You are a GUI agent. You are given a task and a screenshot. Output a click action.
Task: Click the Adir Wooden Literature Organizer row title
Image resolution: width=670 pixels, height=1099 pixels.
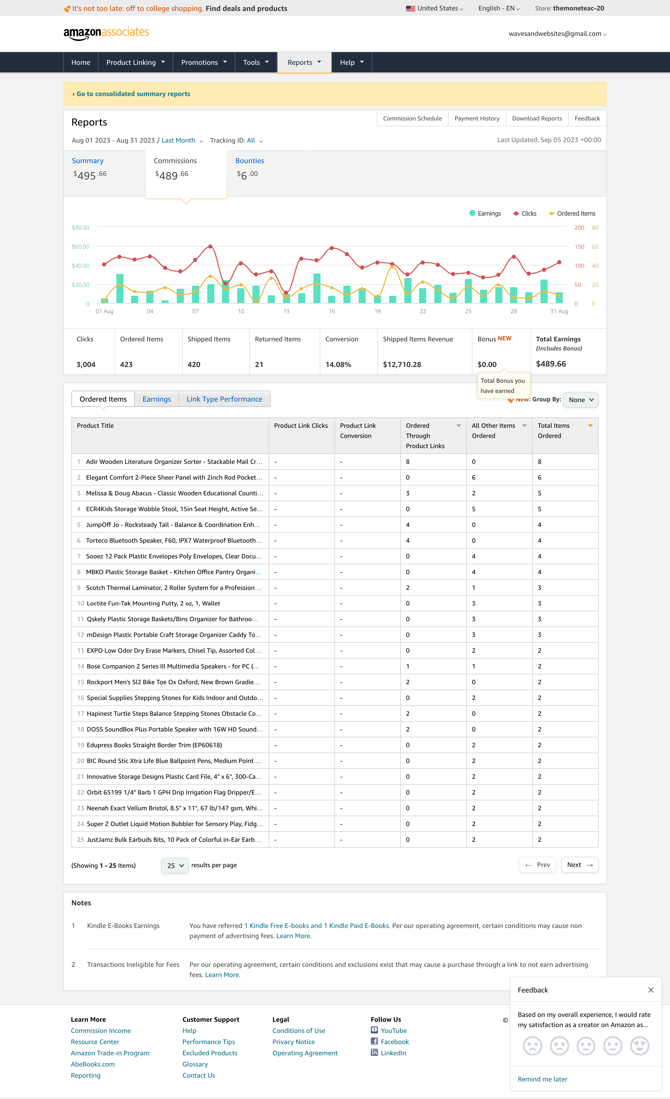coord(174,462)
